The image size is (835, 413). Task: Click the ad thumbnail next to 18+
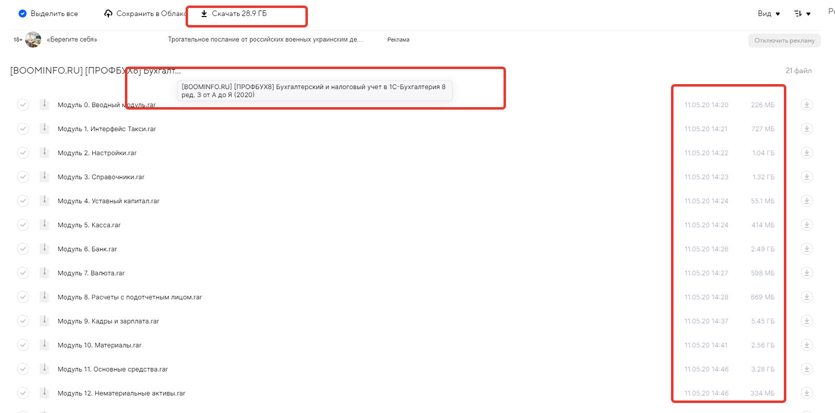pos(33,40)
